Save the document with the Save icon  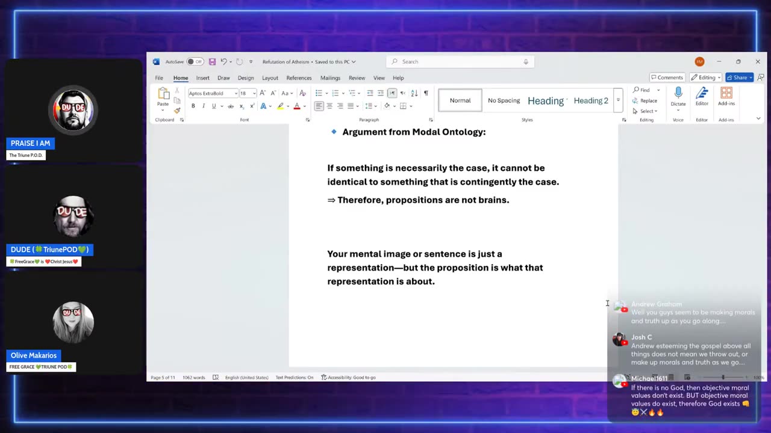[212, 61]
